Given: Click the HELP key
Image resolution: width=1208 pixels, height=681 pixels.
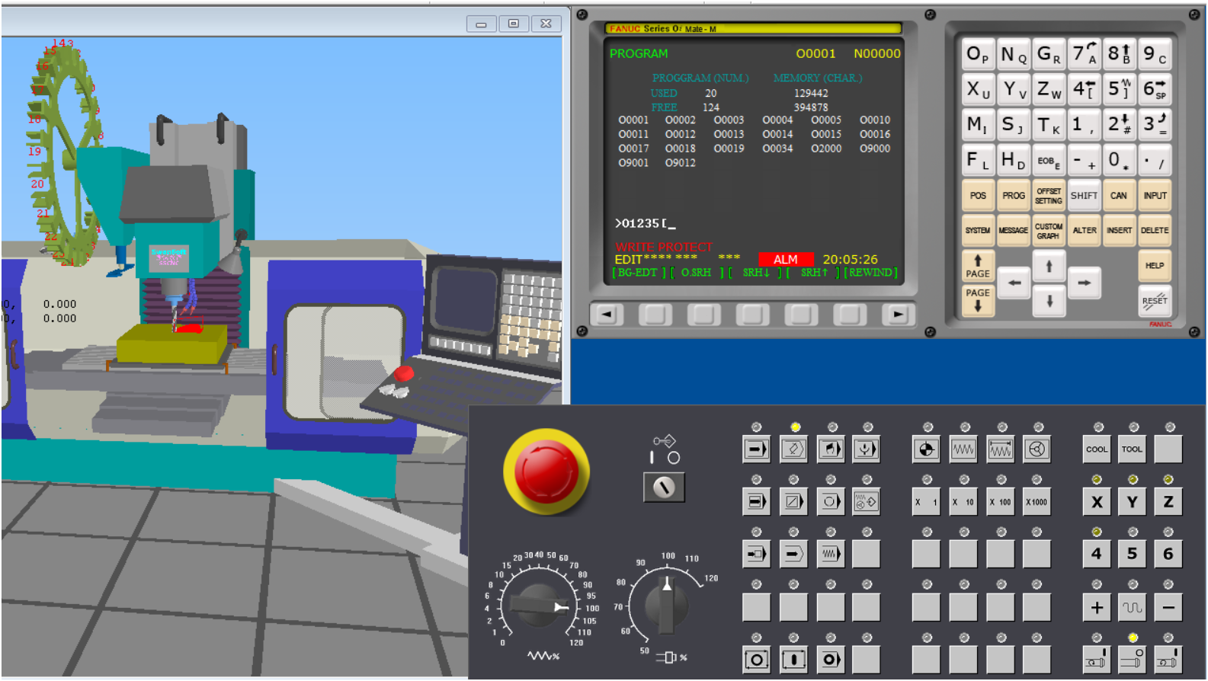Looking at the screenshot, I should coord(1155,266).
